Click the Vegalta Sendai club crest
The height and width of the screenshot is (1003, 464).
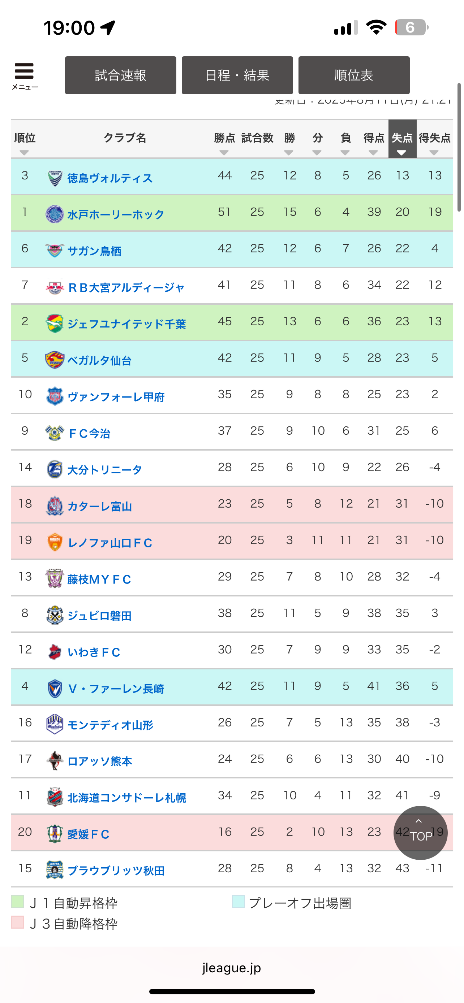click(x=55, y=360)
